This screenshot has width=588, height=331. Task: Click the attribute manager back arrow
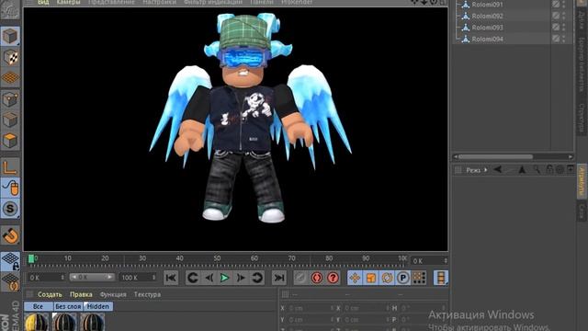pyautogui.click(x=498, y=169)
